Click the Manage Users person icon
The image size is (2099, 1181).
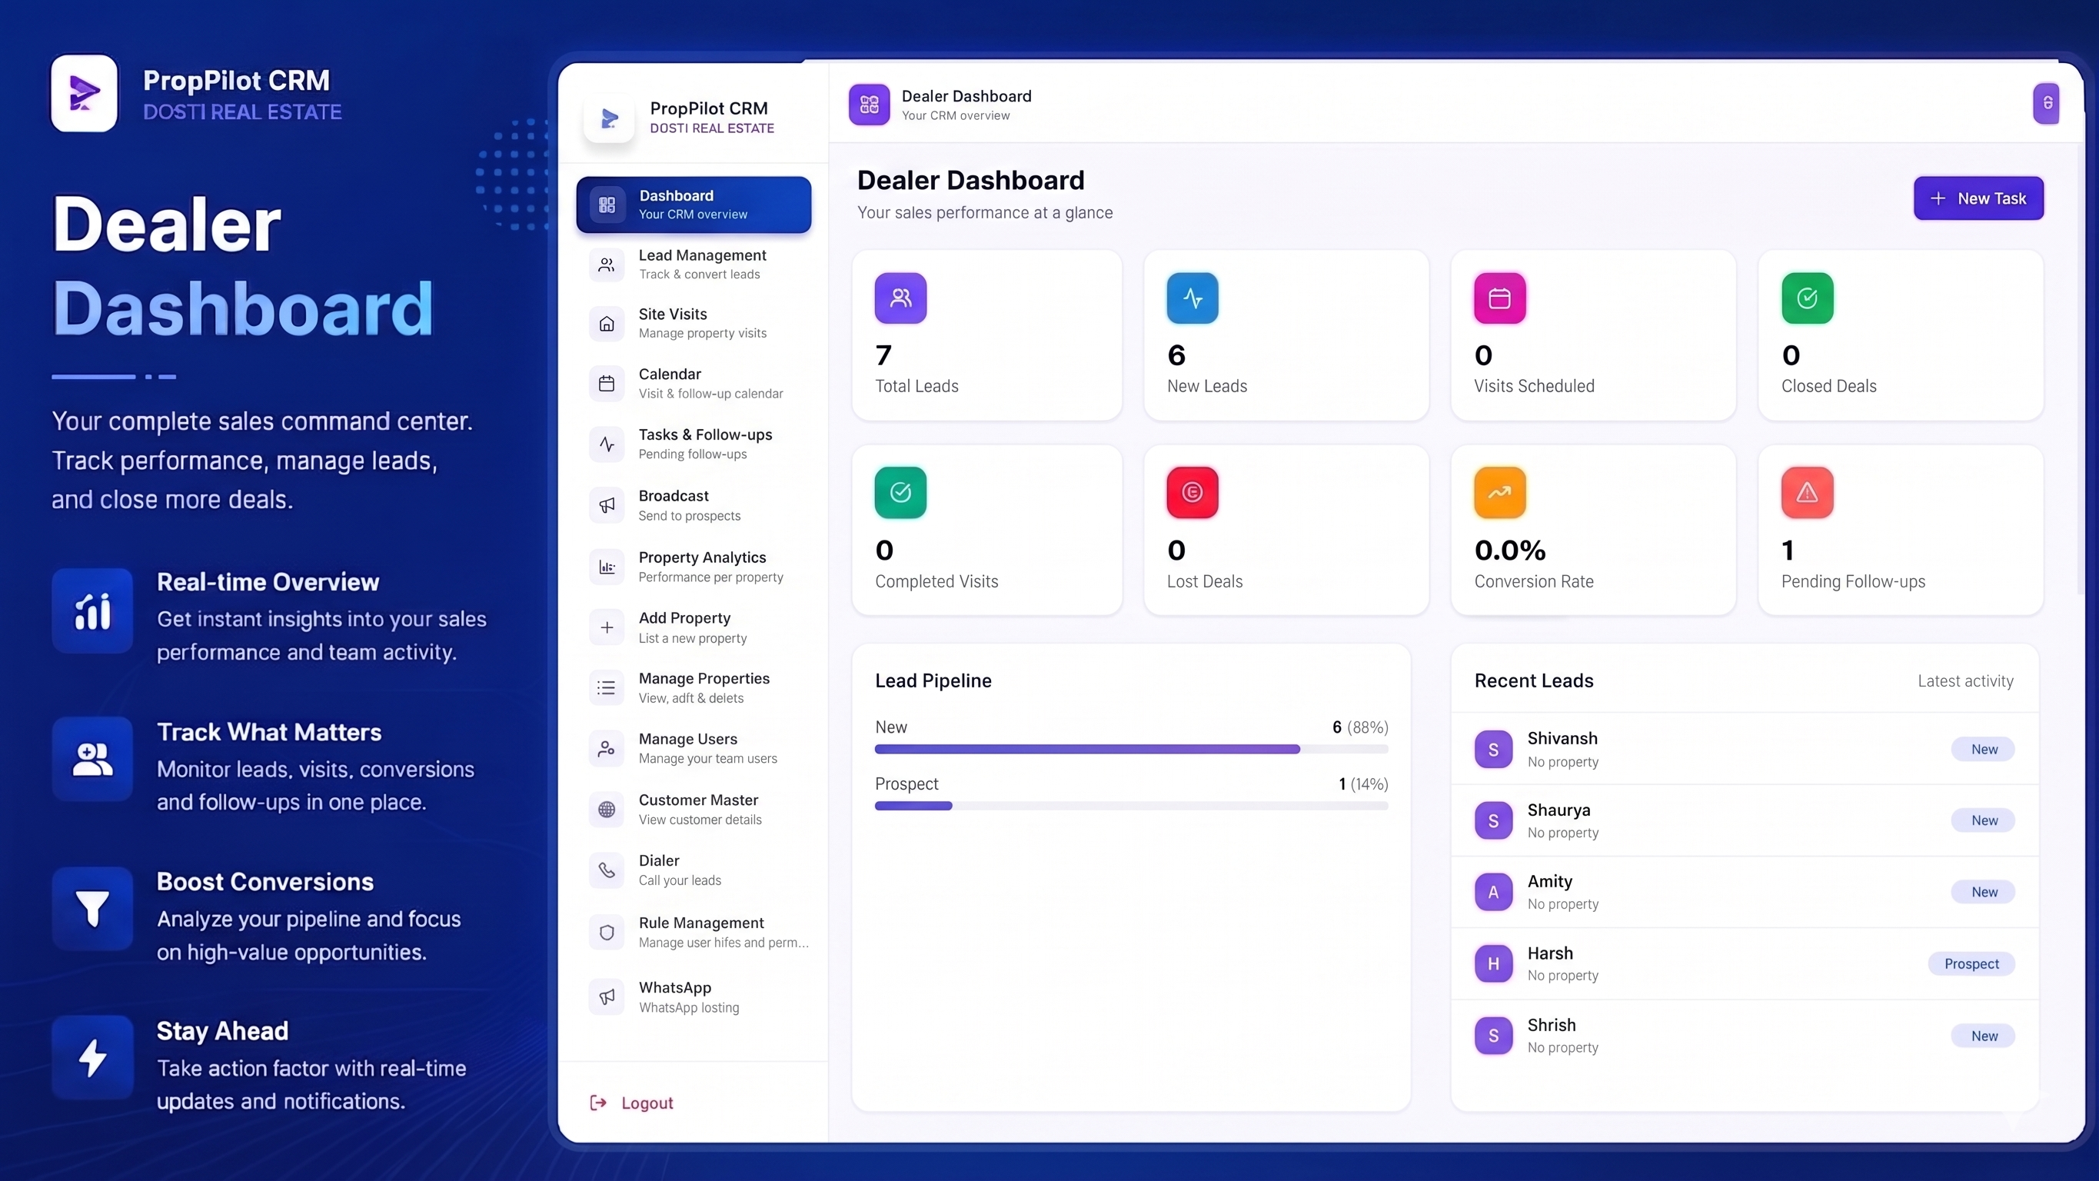(x=606, y=748)
